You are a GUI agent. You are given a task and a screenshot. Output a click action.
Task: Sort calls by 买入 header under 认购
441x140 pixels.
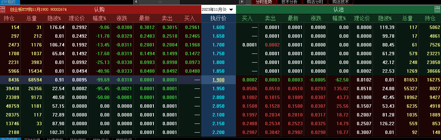click(x=190, y=18)
